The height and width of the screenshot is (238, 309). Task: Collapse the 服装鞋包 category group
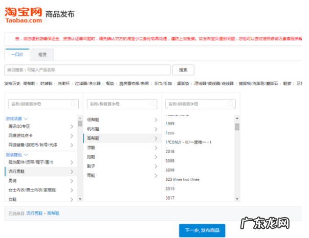17,155
